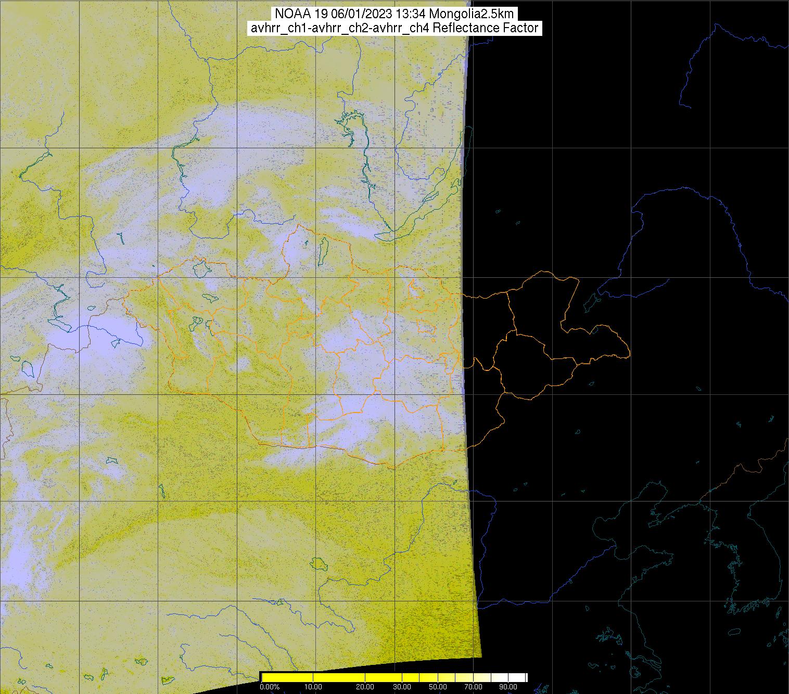Click the 0.00% label under the colorbar
Viewport: 789px width, 694px height.
click(270, 687)
